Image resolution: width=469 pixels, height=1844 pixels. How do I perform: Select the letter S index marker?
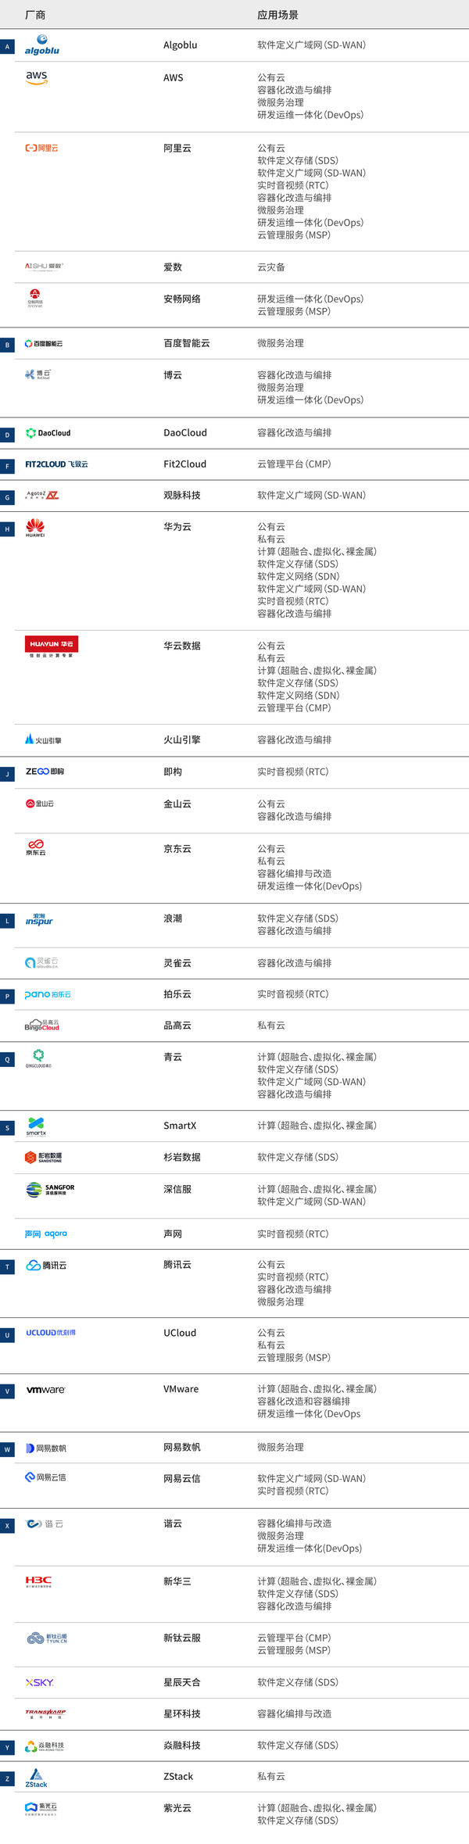(x=7, y=1128)
